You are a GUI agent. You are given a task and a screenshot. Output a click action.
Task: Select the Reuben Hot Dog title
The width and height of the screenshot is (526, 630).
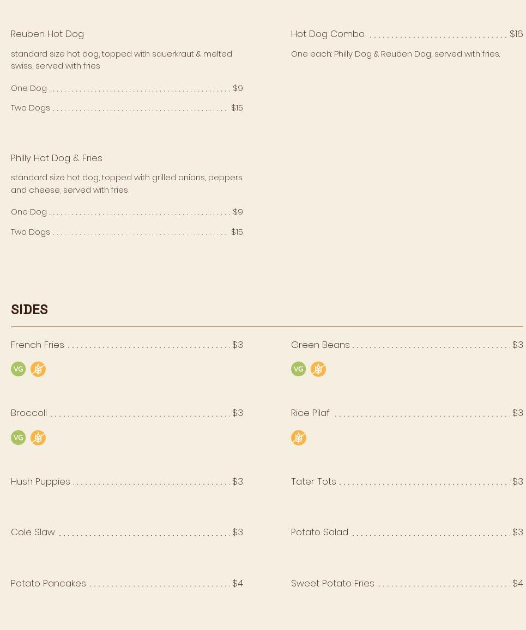[47, 34]
